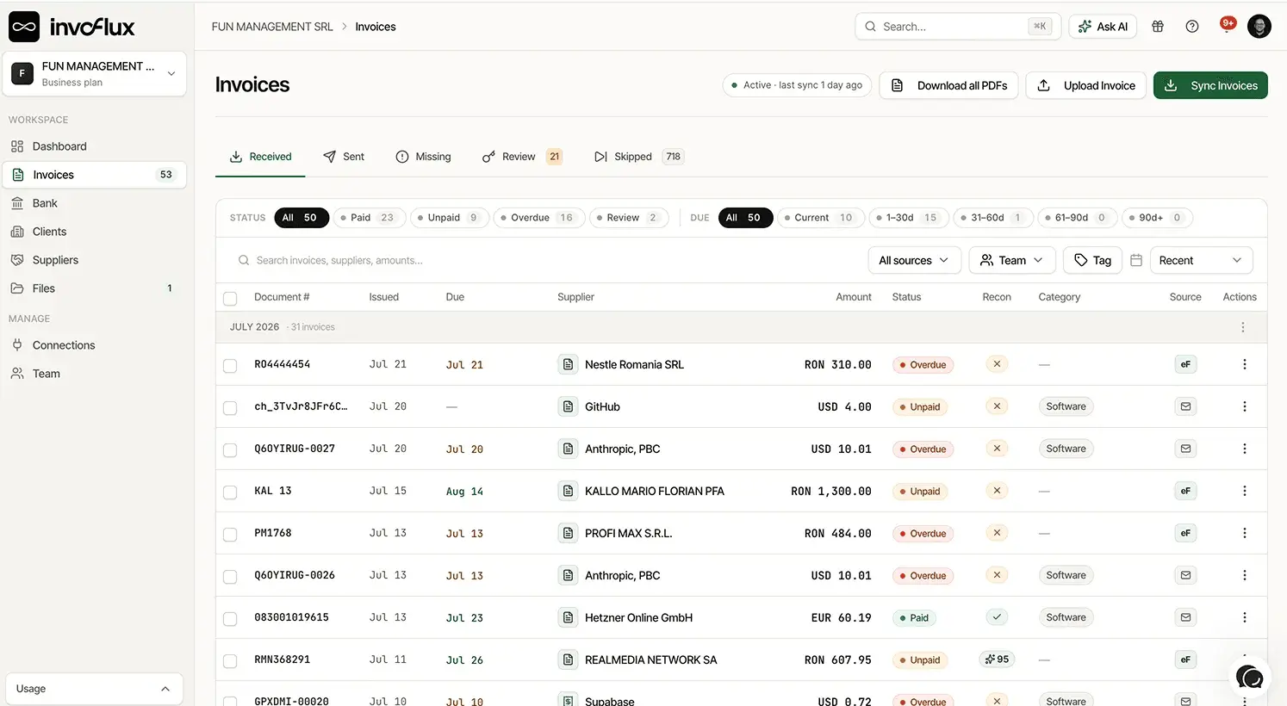The image size is (1287, 706).
Task: Open document icon for Nestle Romania SRL
Action: [x=568, y=364]
